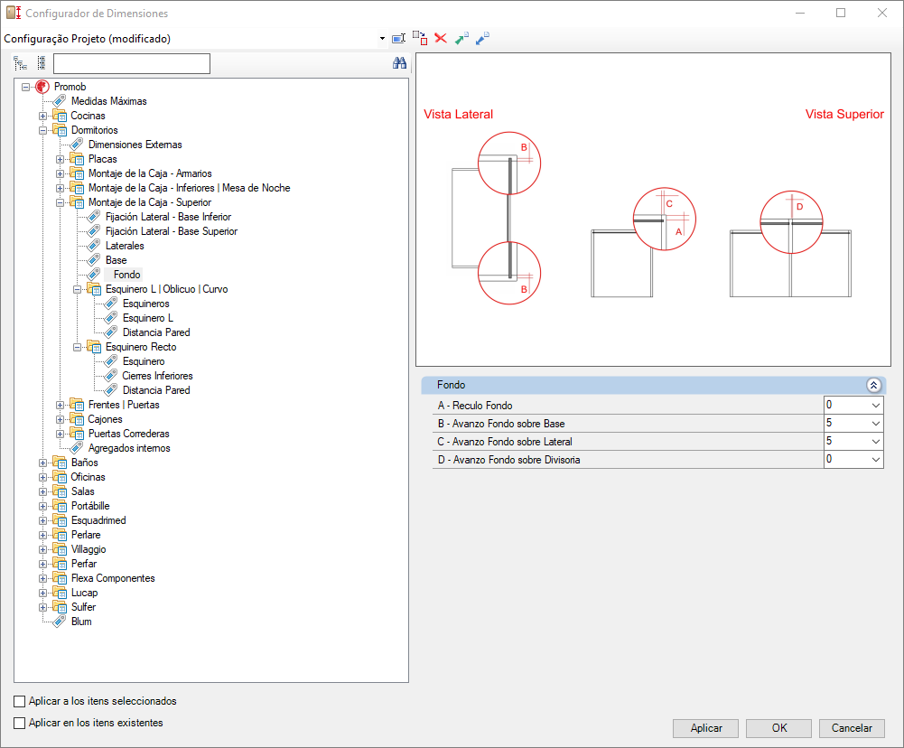904x748 pixels.
Task: Select Distancia Pared under Esquinero Recto
Action: [156, 390]
